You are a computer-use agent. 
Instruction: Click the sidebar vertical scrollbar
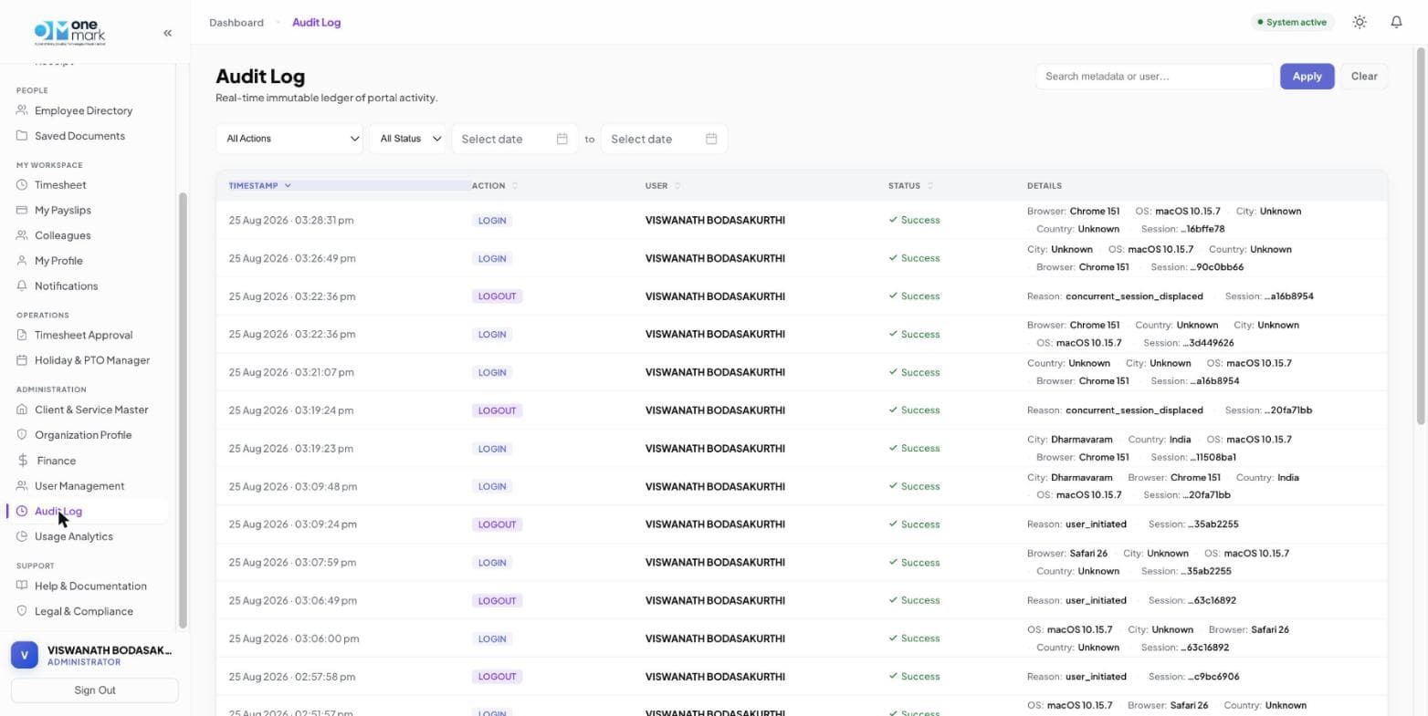(x=183, y=410)
